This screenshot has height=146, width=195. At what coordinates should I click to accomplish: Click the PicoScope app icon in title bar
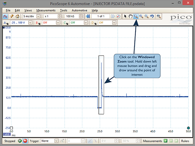tap(5, 4)
